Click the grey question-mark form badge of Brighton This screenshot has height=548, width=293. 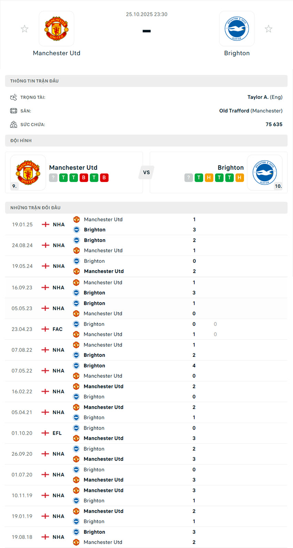coord(189,177)
